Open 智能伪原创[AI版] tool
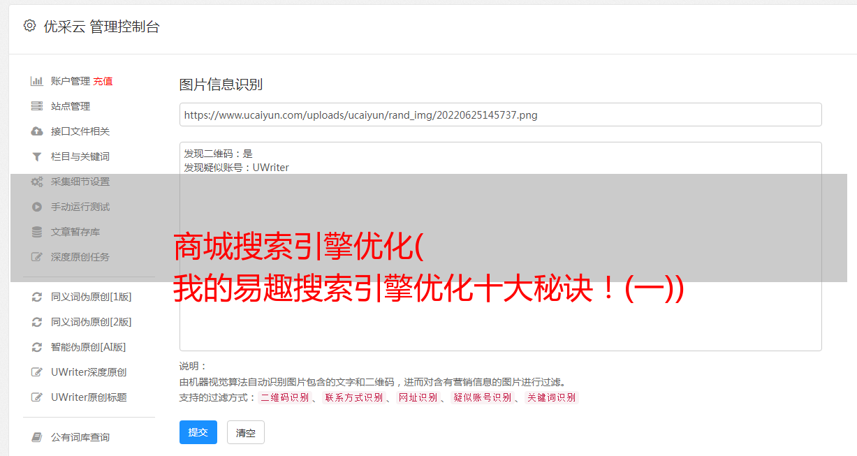857x456 pixels. [x=89, y=347]
